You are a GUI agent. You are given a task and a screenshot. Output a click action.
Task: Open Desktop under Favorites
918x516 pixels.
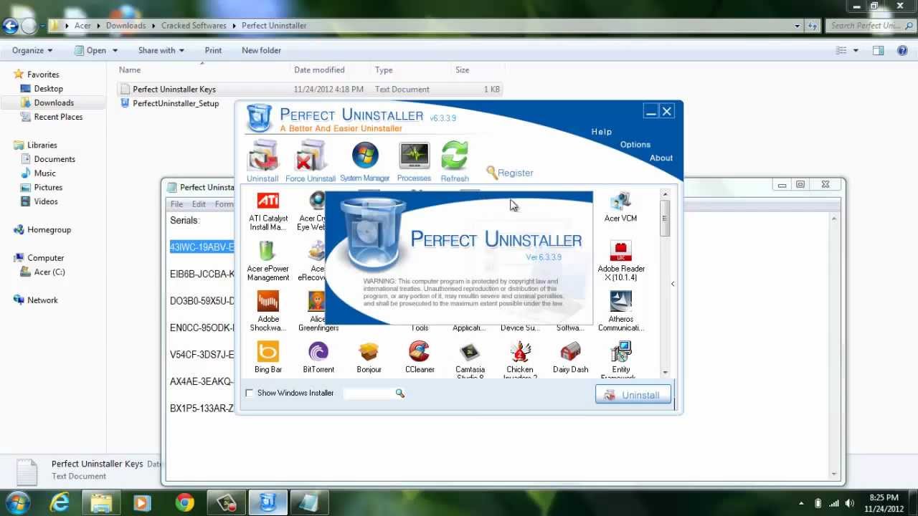pyautogui.click(x=48, y=89)
